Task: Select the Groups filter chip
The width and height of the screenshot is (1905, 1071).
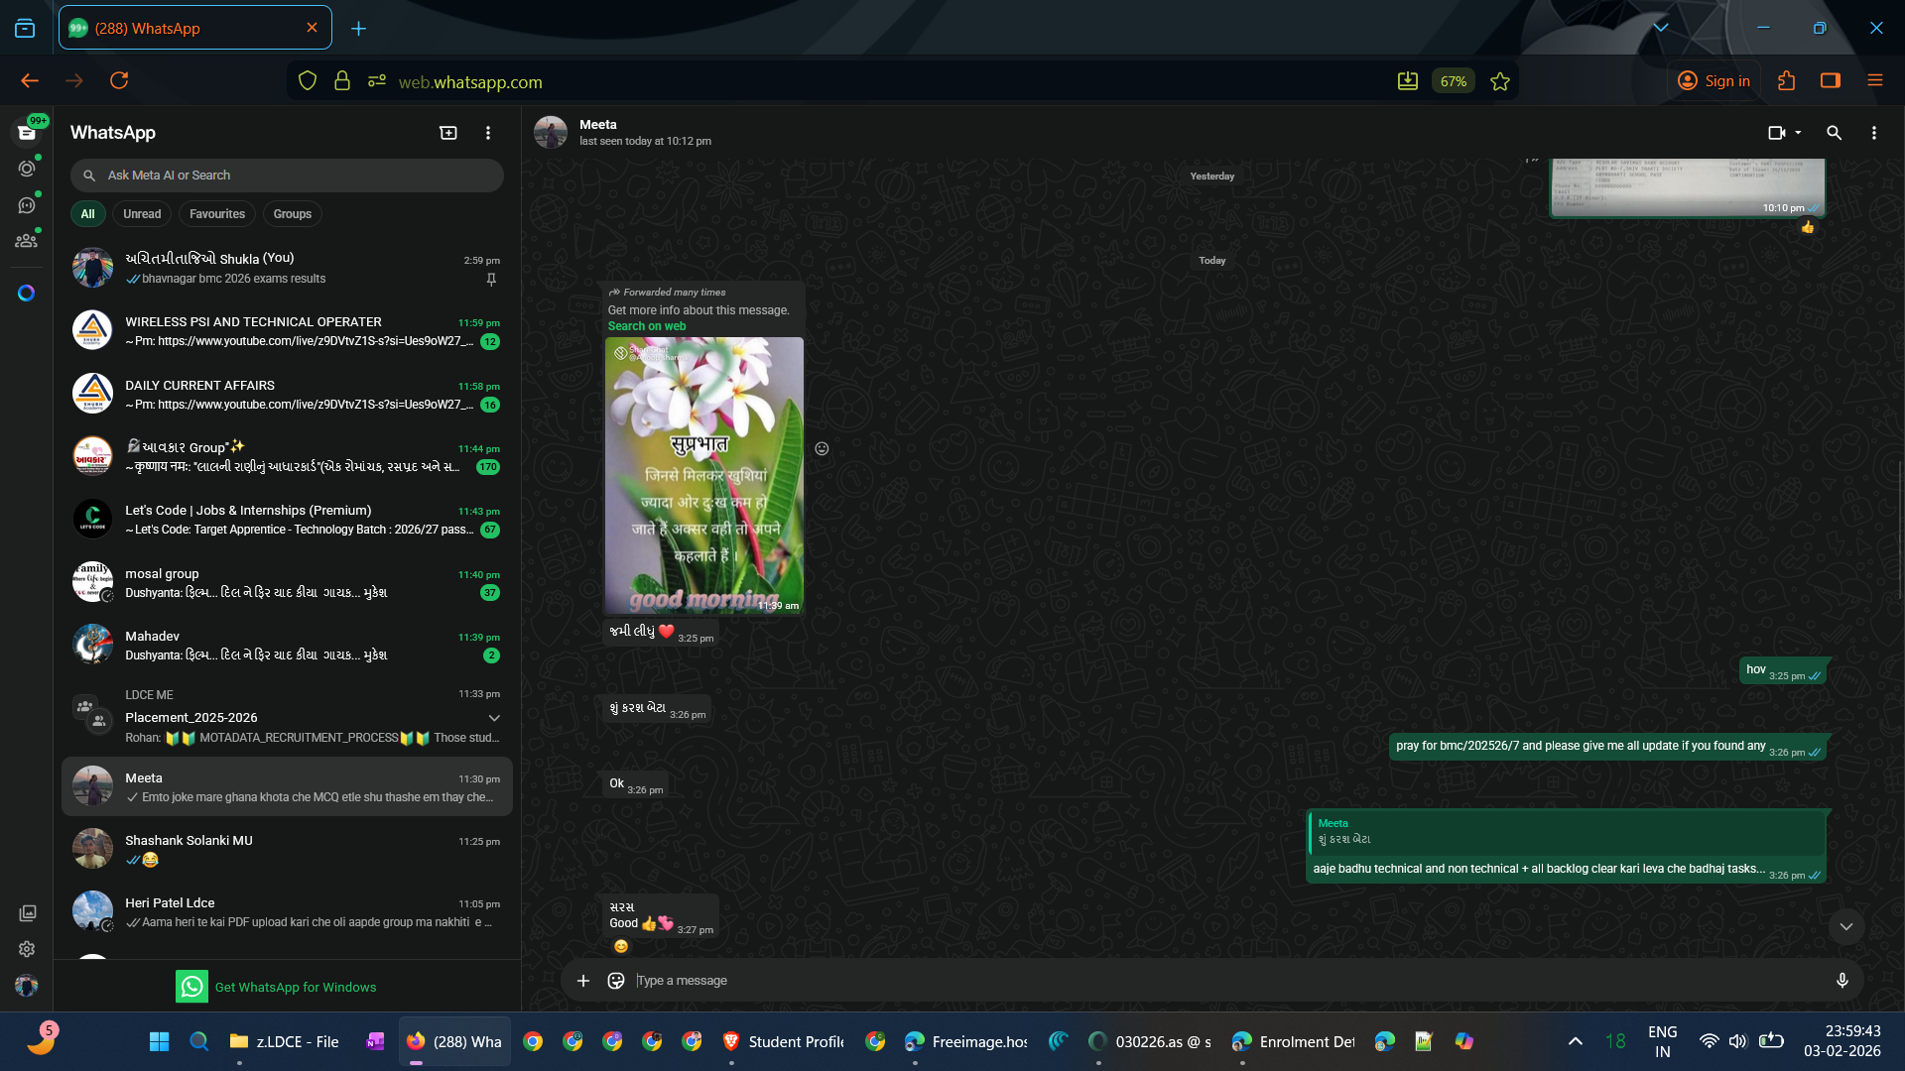Action: click(x=292, y=214)
